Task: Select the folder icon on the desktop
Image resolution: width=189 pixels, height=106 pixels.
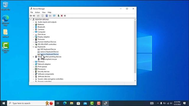Action: click(x=5, y=33)
